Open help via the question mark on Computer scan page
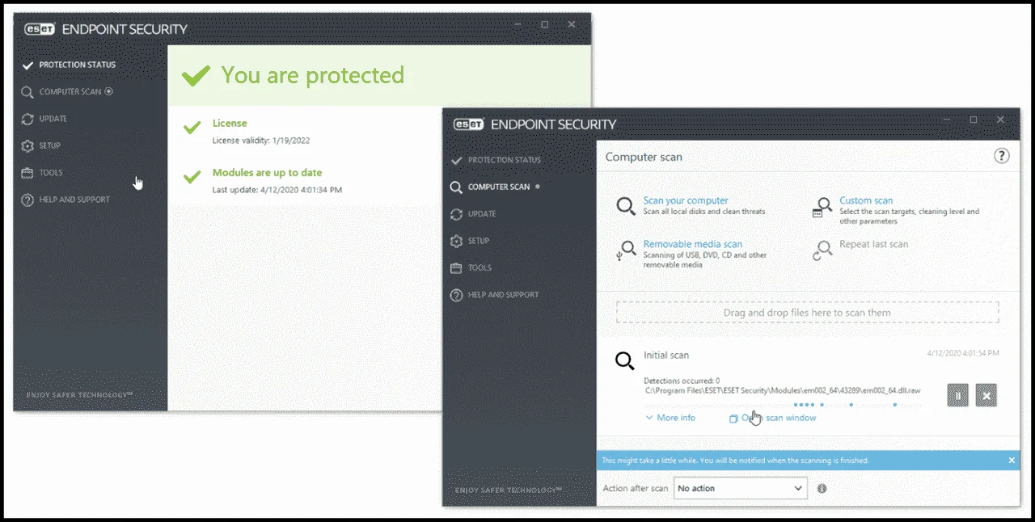1035x522 pixels. (x=1001, y=156)
